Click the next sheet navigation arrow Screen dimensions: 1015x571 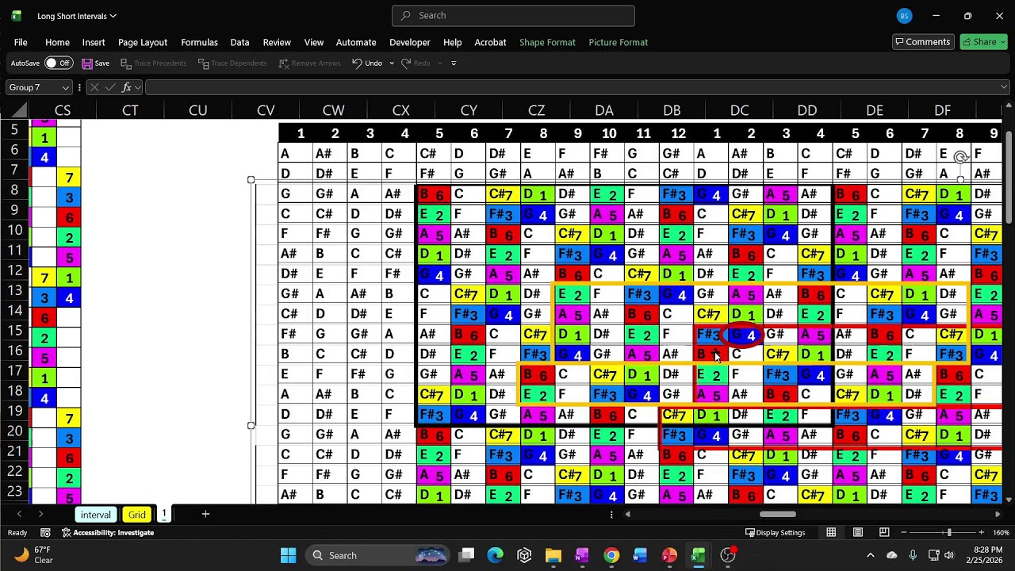tap(40, 515)
